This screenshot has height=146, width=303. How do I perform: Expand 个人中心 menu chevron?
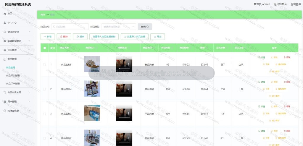click(29, 22)
